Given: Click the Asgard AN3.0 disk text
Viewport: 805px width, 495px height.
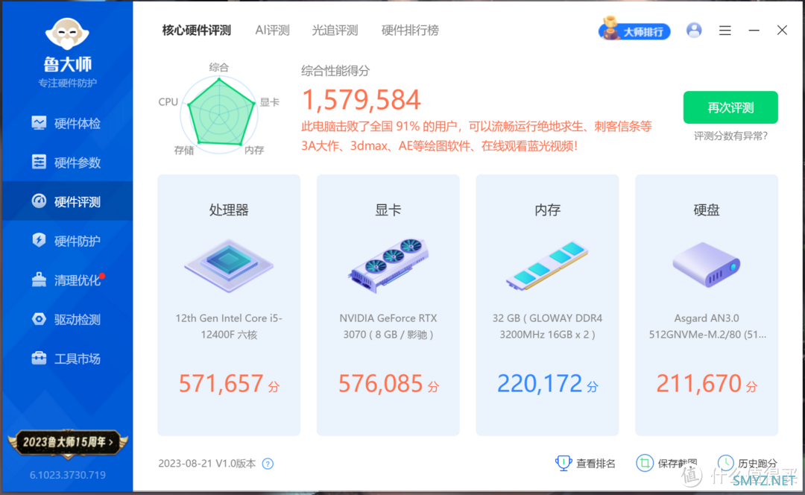Looking at the screenshot, I should [707, 326].
